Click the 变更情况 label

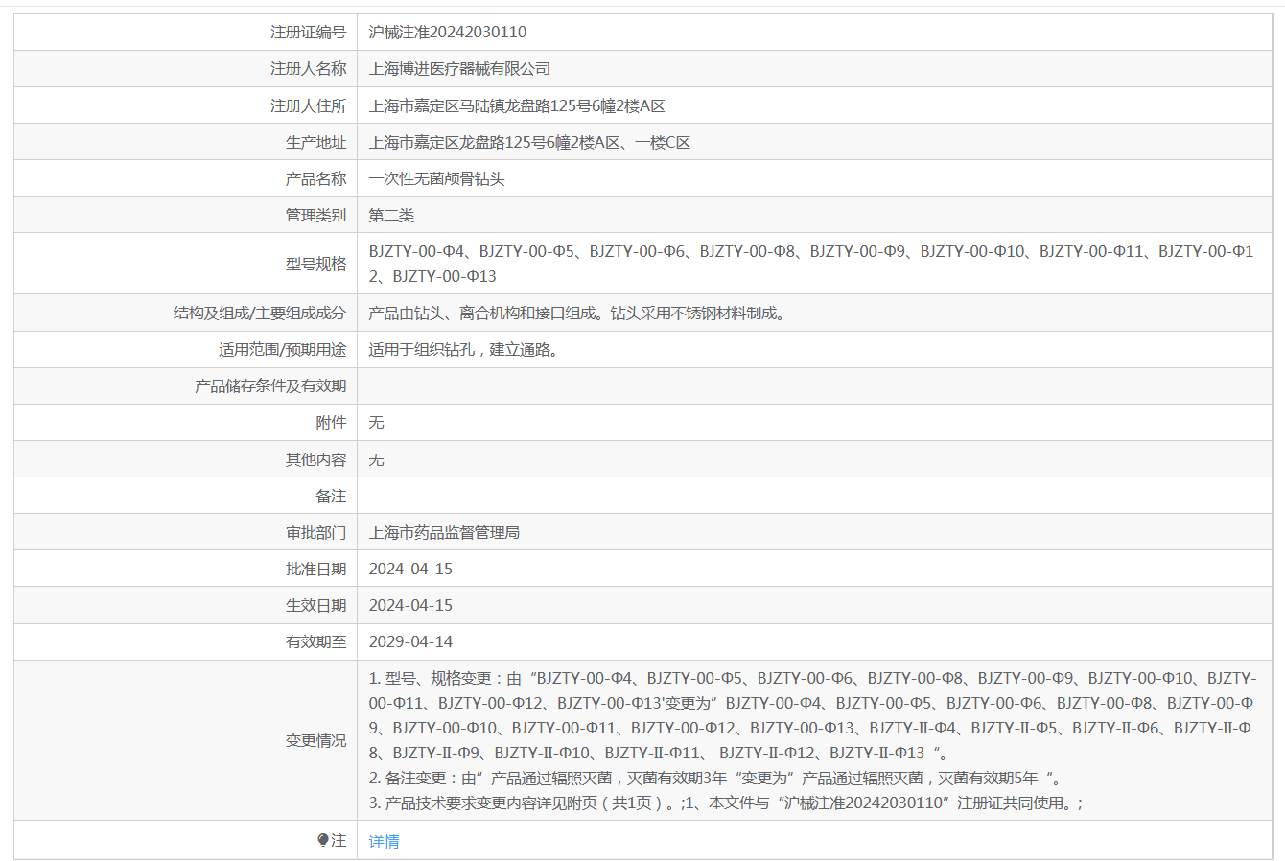coord(315,740)
